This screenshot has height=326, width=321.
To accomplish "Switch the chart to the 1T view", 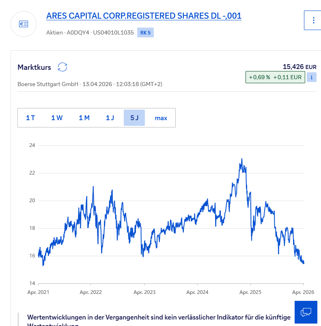I will [30, 118].
